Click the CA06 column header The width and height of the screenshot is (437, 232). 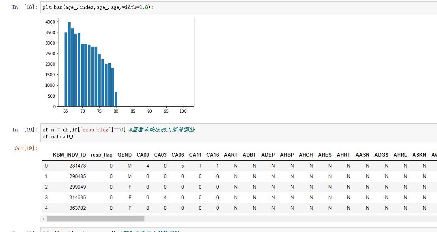tap(178, 155)
